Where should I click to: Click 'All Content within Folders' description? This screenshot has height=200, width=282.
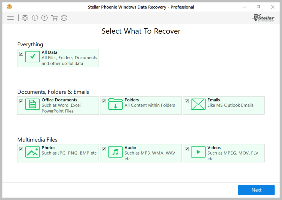coord(150,105)
